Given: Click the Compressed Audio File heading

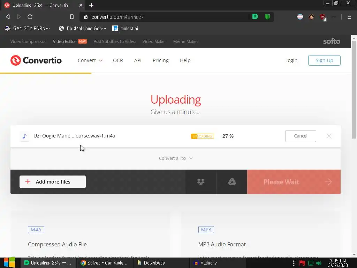Looking at the screenshot, I should 58,244.
